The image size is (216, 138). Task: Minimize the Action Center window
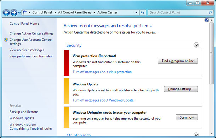point(190,3)
